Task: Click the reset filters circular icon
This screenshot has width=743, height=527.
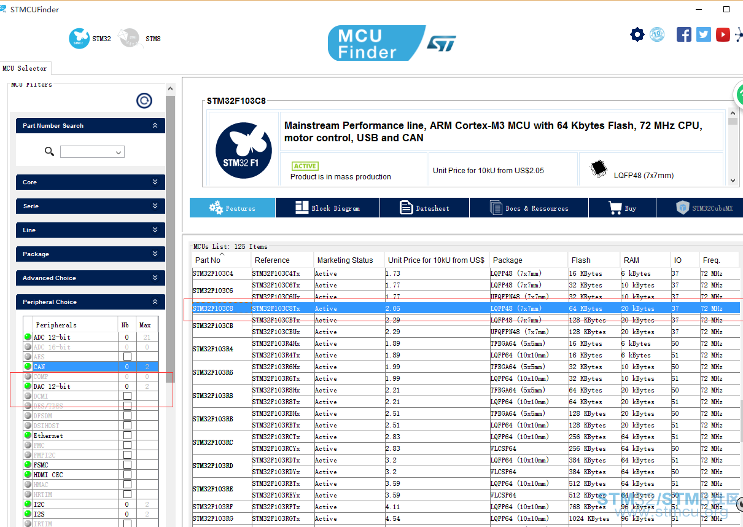Action: tap(144, 101)
